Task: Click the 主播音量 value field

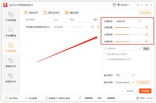Action: tap(146, 27)
